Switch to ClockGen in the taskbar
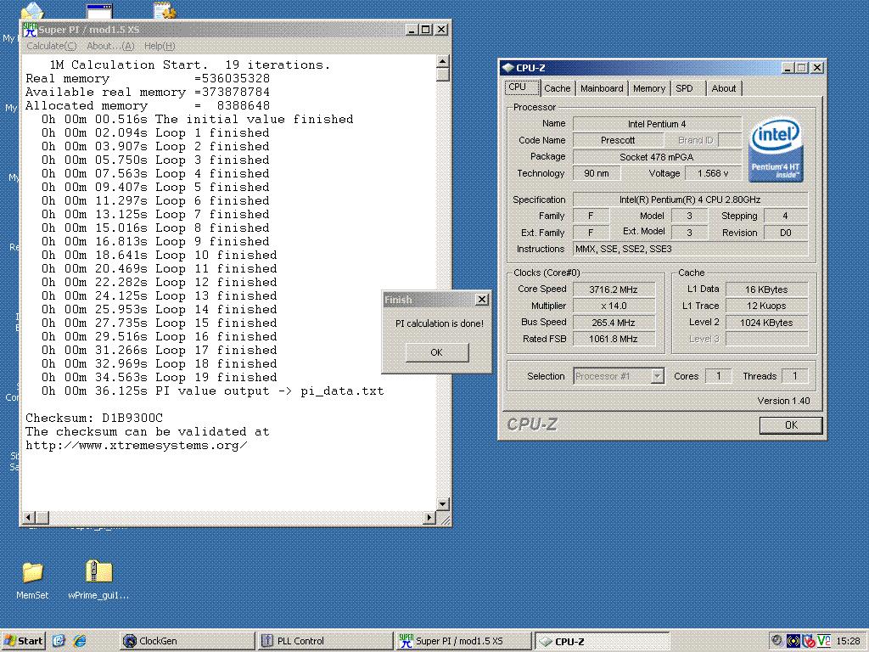Viewport: 869px width, 652px height. click(x=187, y=641)
